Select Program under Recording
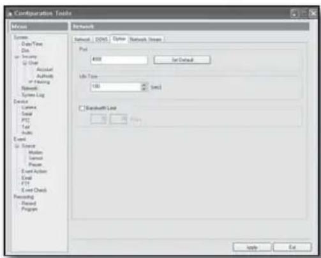Viewport: 321px width, 258px height. pyautogui.click(x=29, y=209)
